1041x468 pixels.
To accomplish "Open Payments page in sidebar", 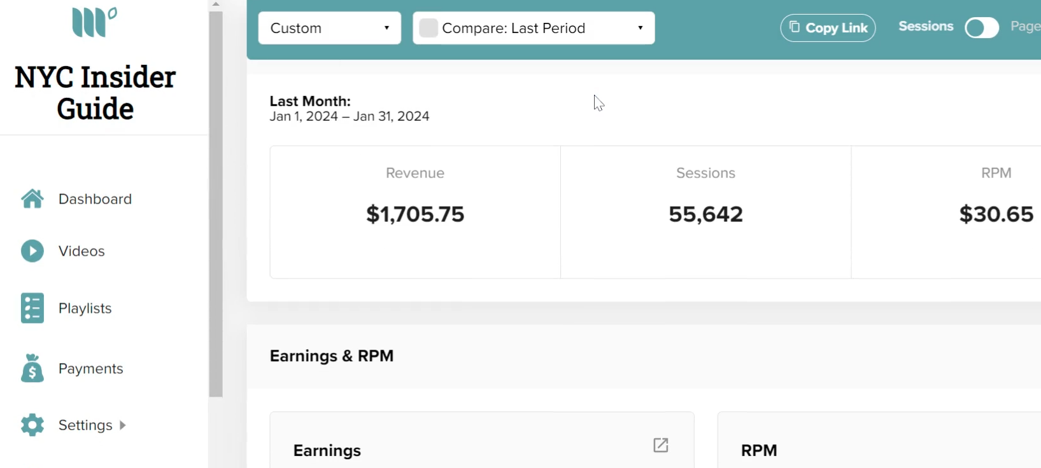I will pyautogui.click(x=90, y=369).
